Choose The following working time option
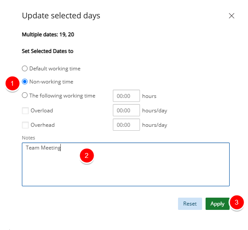This screenshot has width=248, height=230. pyautogui.click(x=24, y=95)
